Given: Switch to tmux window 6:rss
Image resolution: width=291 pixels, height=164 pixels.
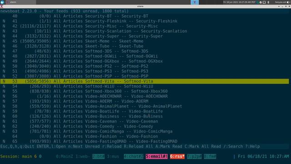Looking at the screenshot, I should point(177,156).
